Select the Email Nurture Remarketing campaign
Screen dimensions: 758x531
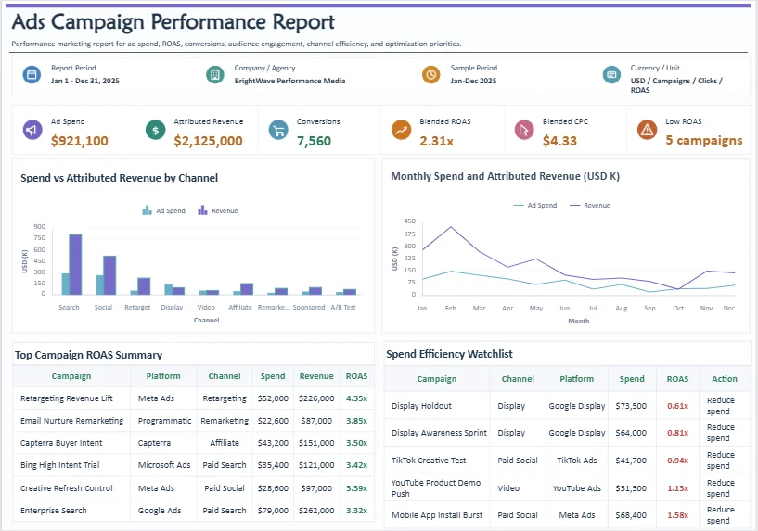pyautogui.click(x=71, y=421)
